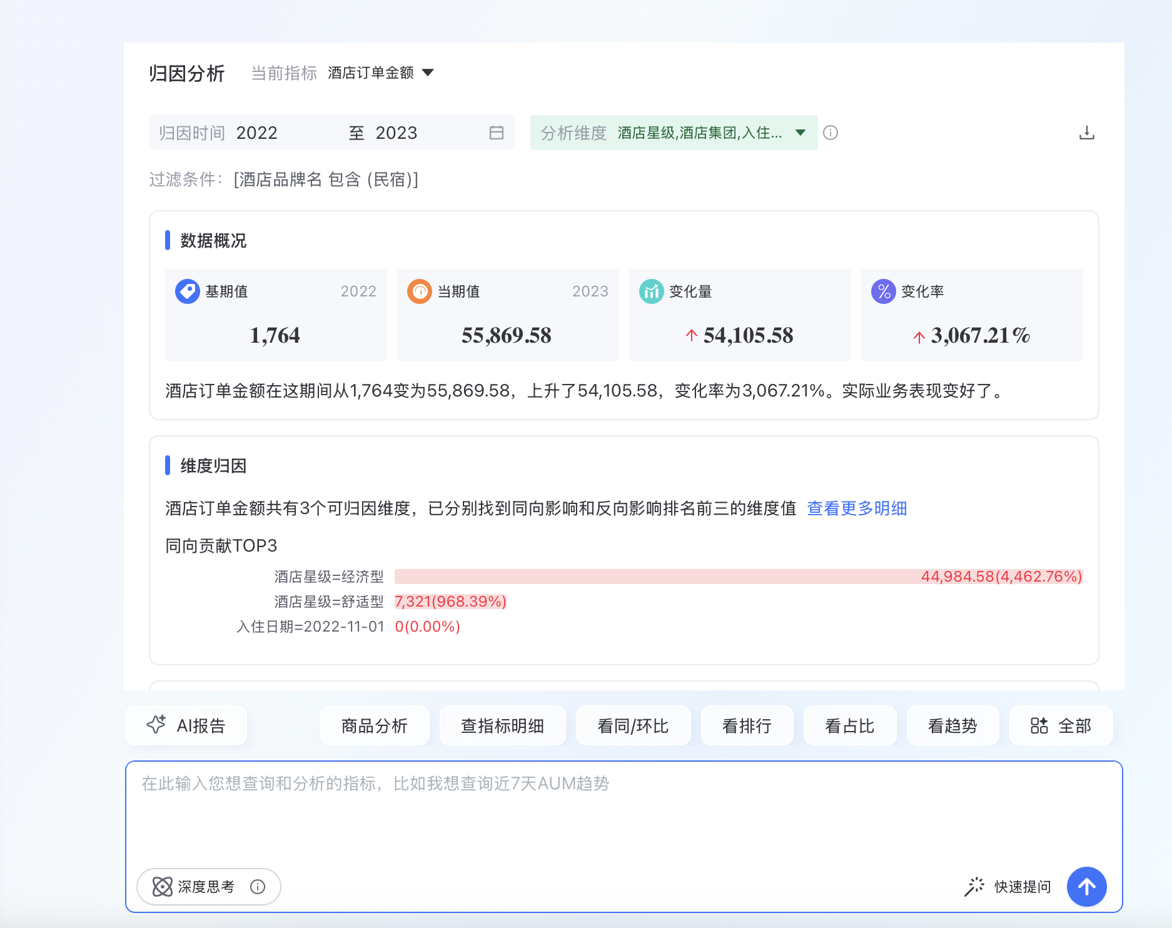Open the calendar icon in attribution time
Image resolution: width=1172 pixels, height=928 pixels.
[497, 133]
